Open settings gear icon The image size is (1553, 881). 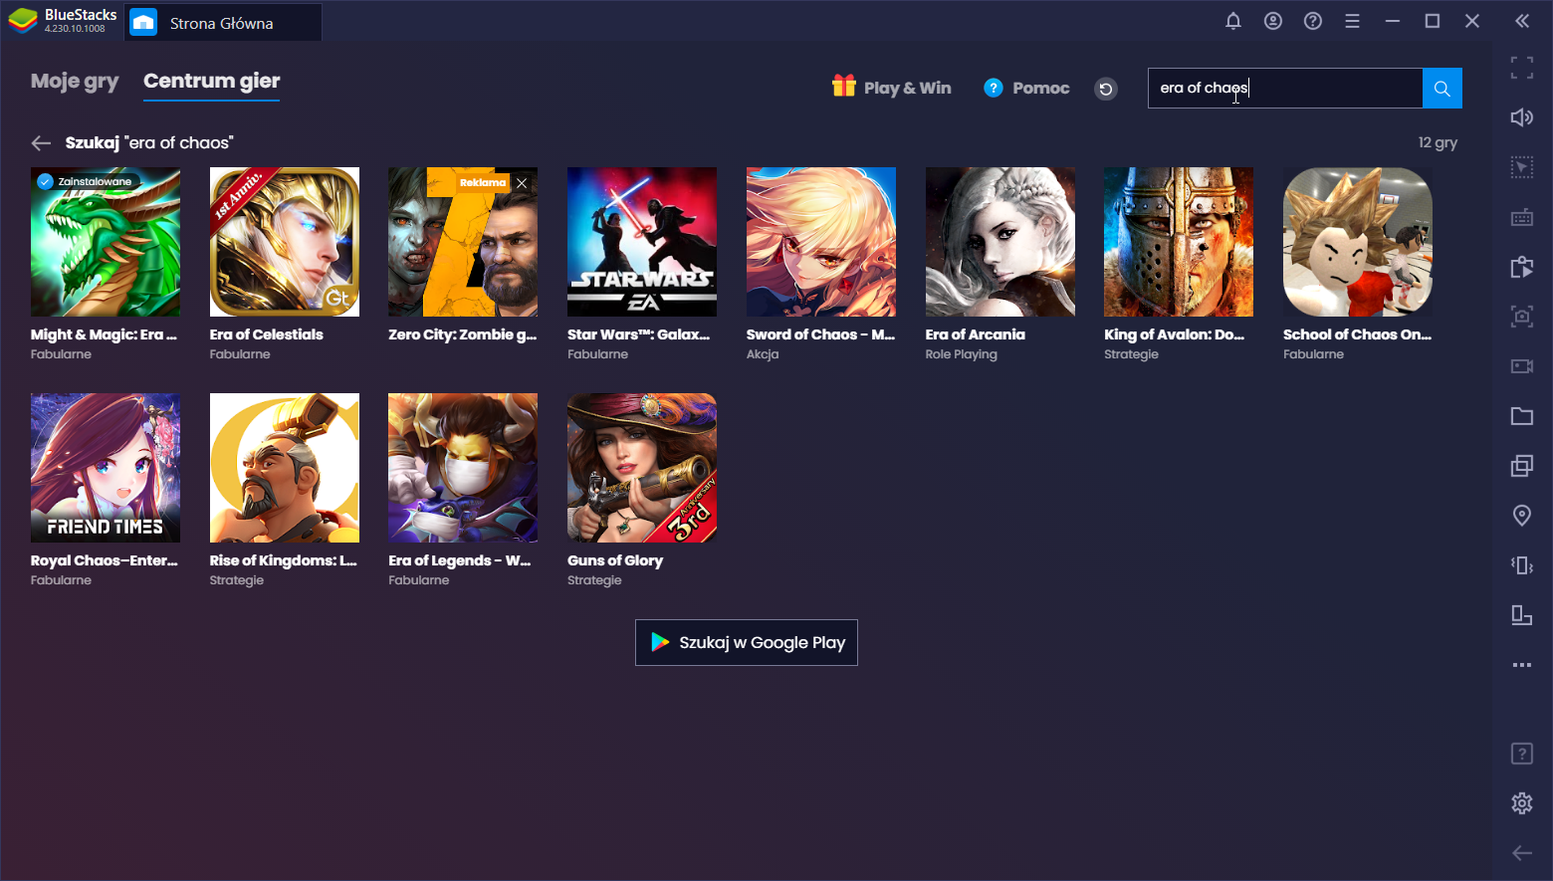(x=1521, y=803)
